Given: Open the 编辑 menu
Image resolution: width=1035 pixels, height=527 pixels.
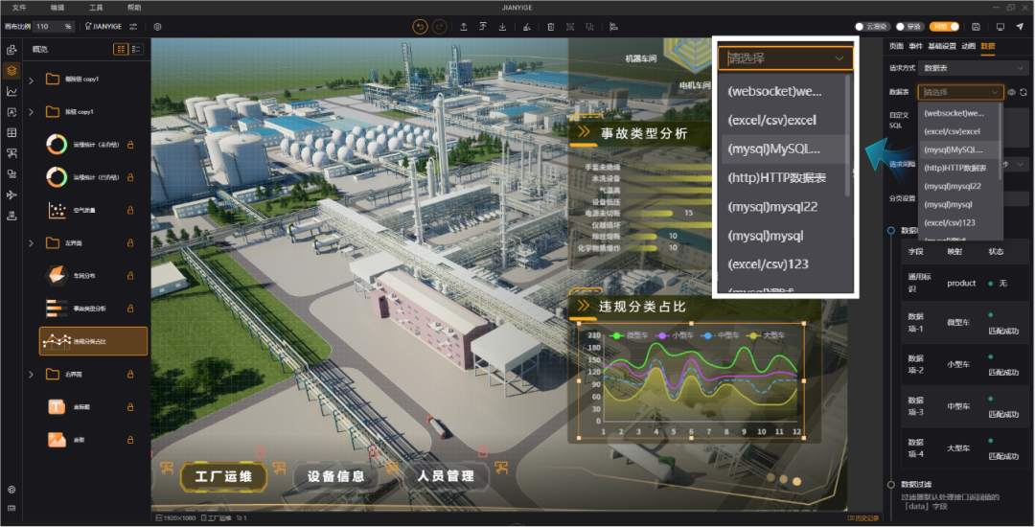Looking at the screenshot, I should click(x=57, y=8).
